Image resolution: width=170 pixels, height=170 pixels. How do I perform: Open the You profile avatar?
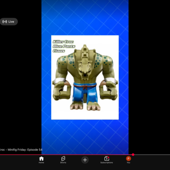pos(128,159)
